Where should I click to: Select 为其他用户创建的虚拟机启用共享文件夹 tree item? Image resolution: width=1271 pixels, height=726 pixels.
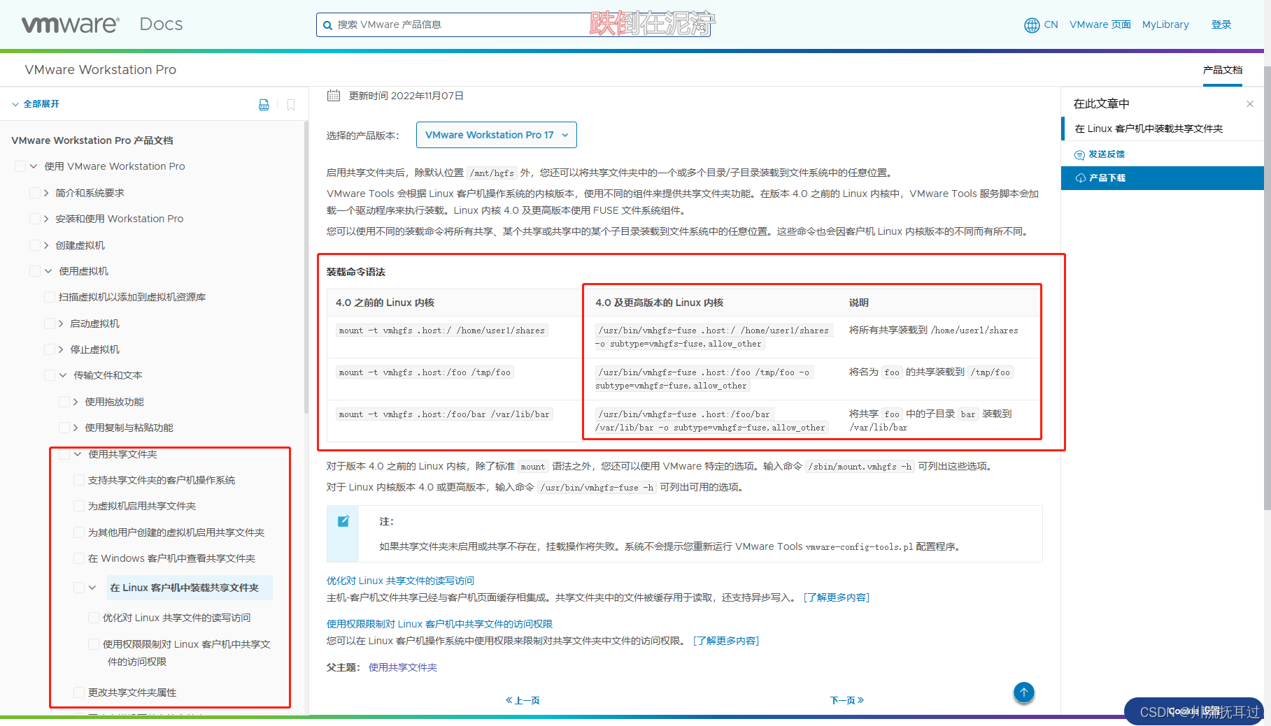click(x=176, y=532)
